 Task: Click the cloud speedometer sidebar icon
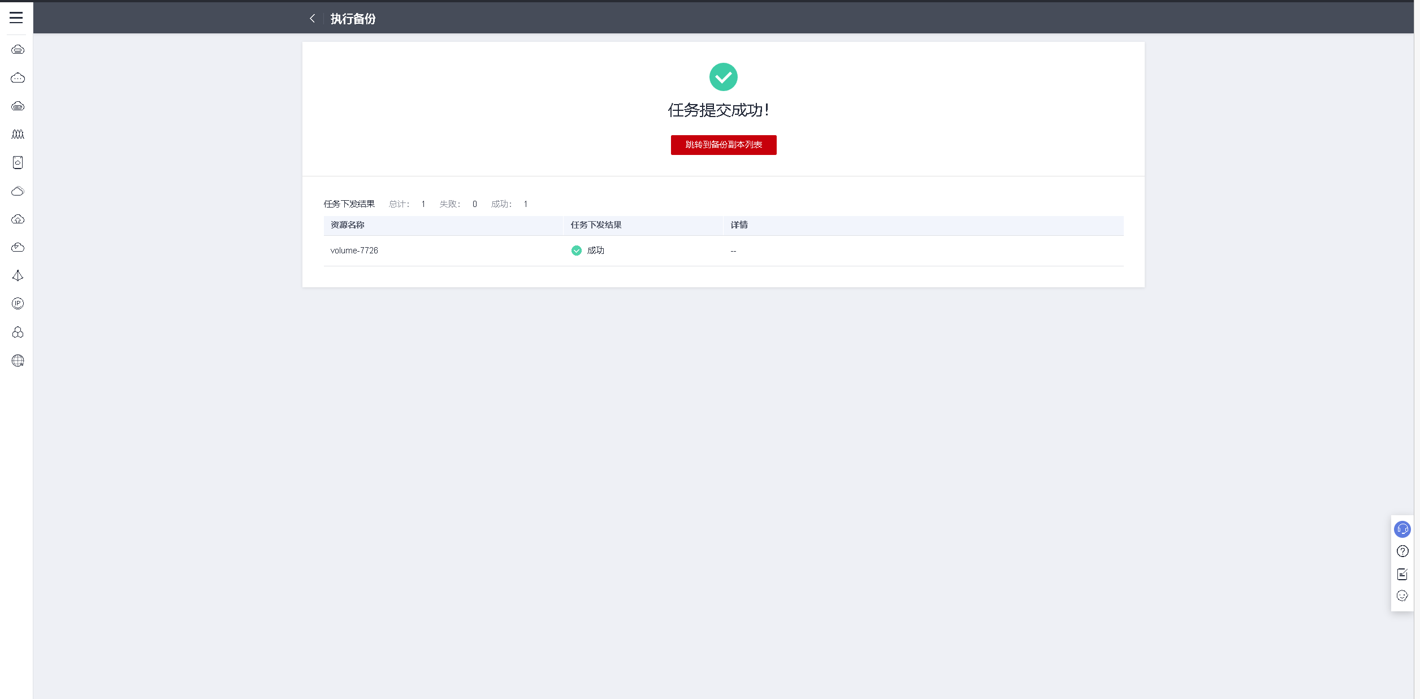(x=18, y=247)
